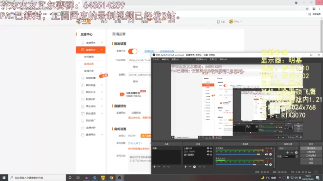Expand the 我的视频 sidebar section
323x181 pixels.
coord(102,113)
